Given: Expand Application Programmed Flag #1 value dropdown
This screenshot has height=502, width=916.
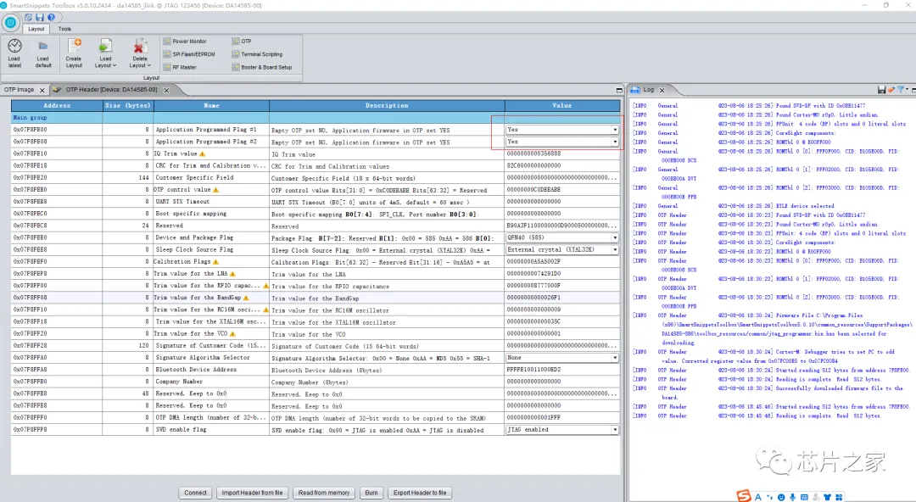Looking at the screenshot, I should (x=615, y=130).
